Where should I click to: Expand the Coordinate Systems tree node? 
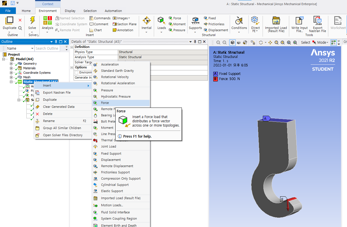(11, 73)
